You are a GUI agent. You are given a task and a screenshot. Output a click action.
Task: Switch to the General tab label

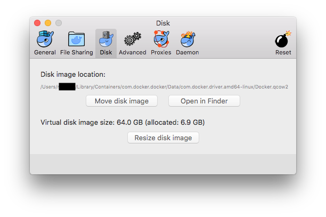(45, 52)
